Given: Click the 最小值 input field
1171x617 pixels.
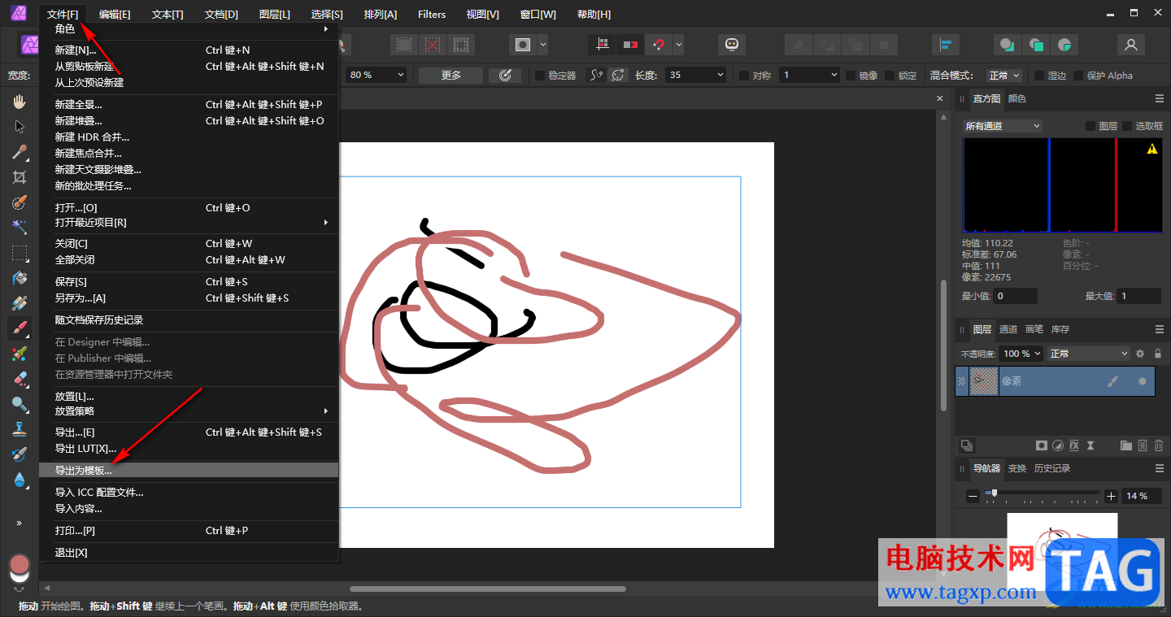Looking at the screenshot, I should (1015, 297).
